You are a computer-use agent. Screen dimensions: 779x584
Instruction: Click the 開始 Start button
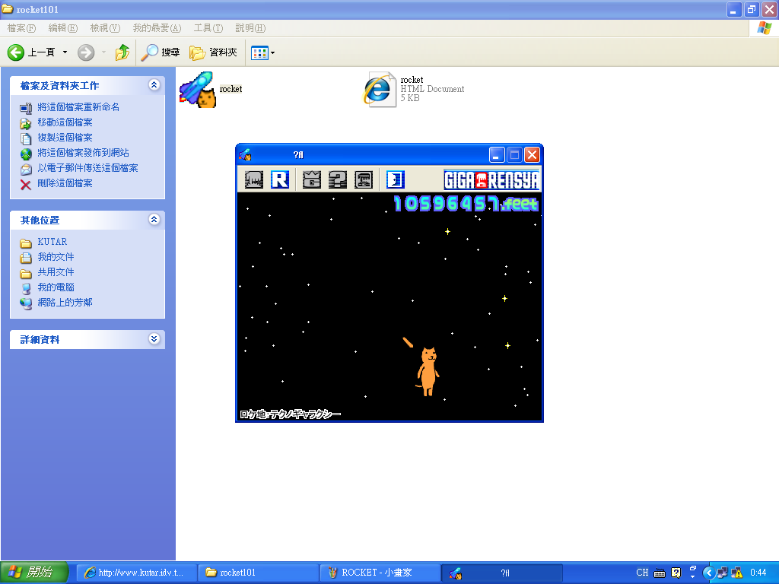click(x=34, y=573)
